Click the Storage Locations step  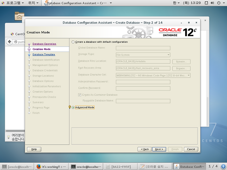click(43, 76)
